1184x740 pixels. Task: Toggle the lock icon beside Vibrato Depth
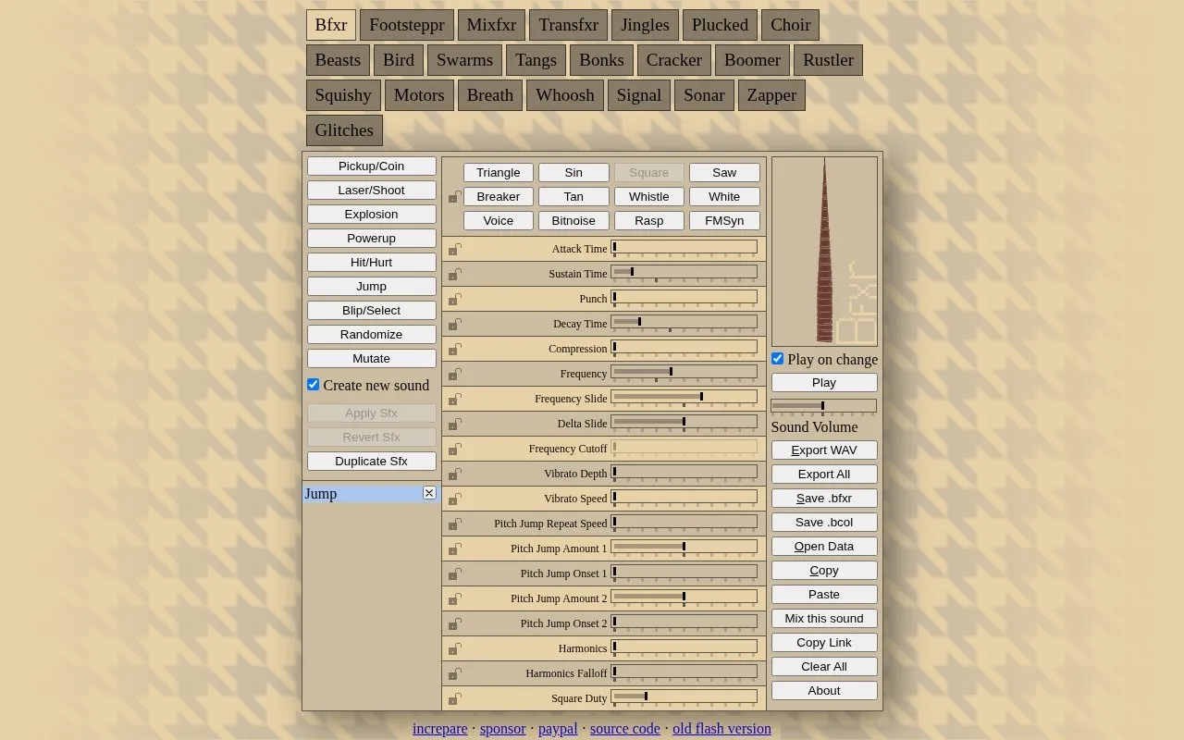pos(455,475)
